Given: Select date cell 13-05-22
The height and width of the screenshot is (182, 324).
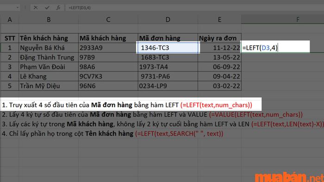Looking at the screenshot, I should [219, 57].
